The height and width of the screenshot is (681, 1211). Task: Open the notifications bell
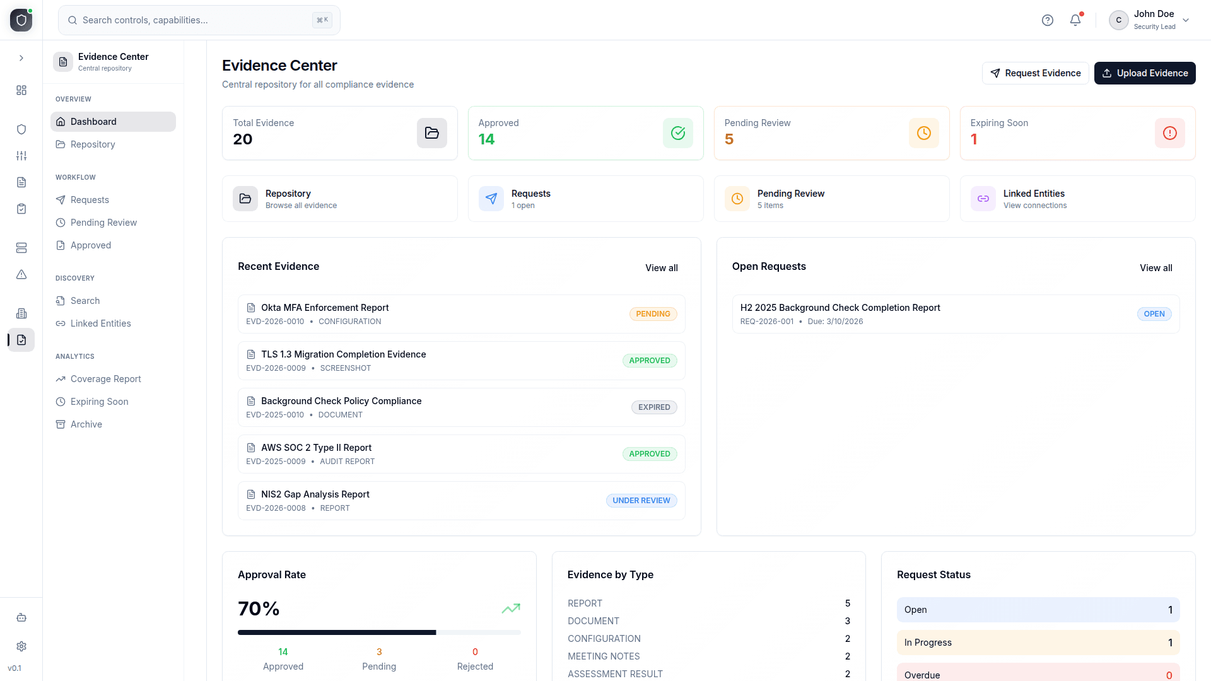pyautogui.click(x=1075, y=20)
